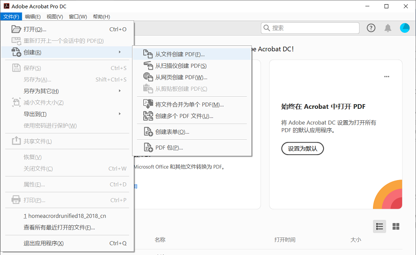Click the create icon beside 创建(R)
The height and width of the screenshot is (255, 416).
coord(16,52)
